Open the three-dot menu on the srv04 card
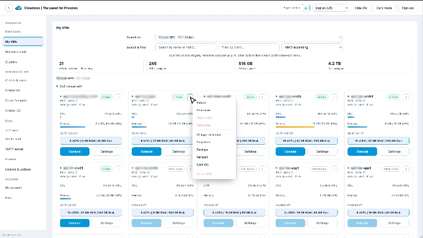The image size is (423, 238). point(406,97)
